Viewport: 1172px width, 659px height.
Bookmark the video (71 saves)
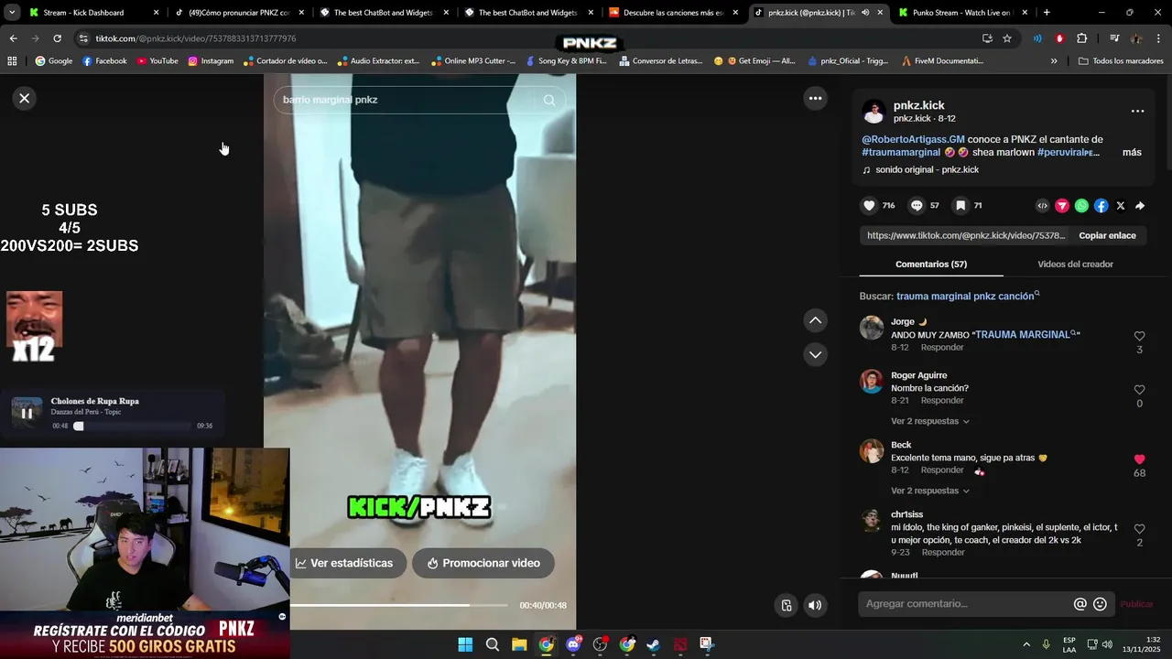960,206
